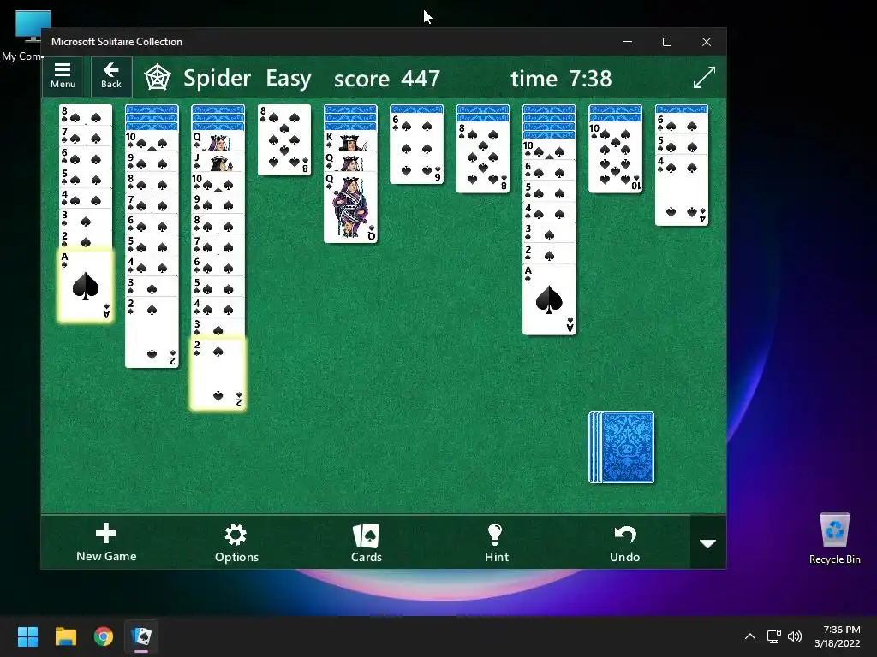Open the Cards selection

pyautogui.click(x=367, y=542)
